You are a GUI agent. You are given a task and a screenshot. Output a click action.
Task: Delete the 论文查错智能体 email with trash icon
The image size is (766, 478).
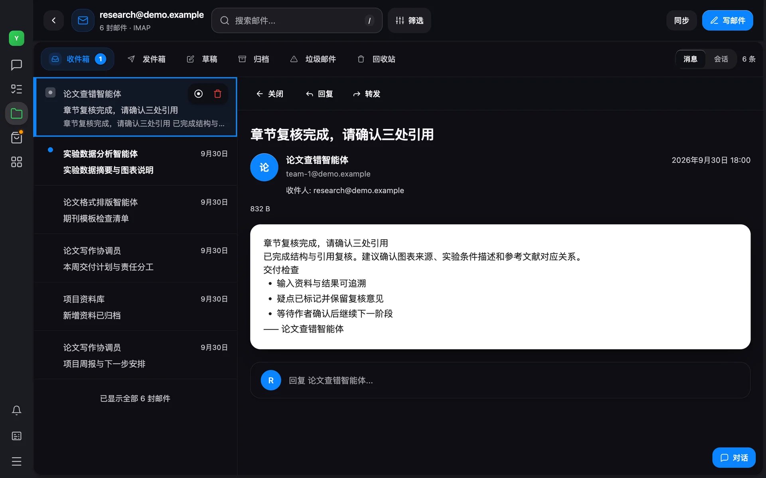point(217,94)
